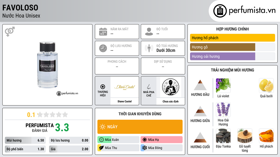This screenshot has width=280, height=157.
Task: Click the Phong cách box
Action: coord(117,66)
